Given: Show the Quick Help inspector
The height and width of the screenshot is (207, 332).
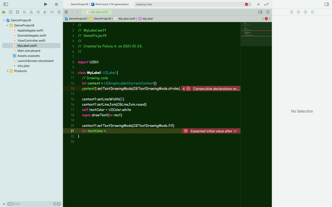Looking at the screenshot, I should [305, 12].
